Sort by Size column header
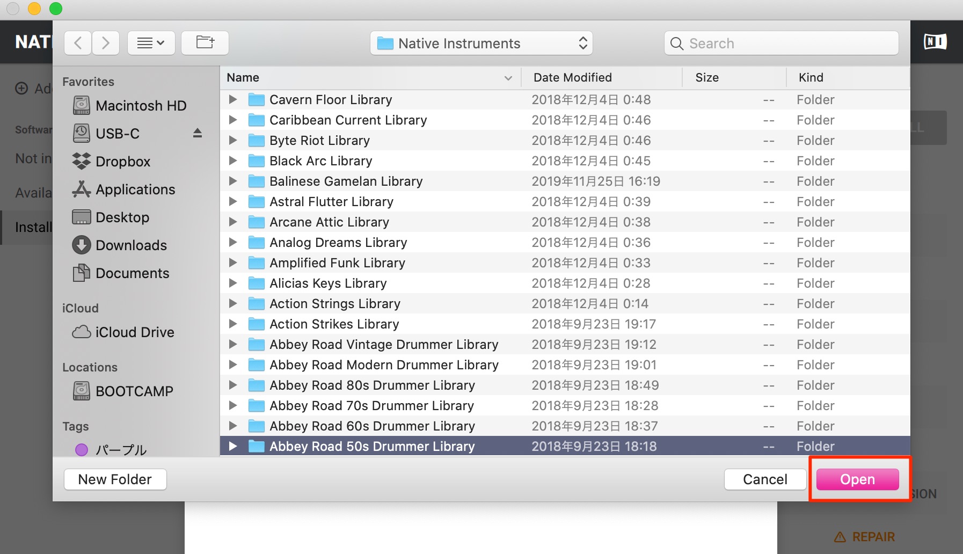Screen dimensions: 963x554 click(x=734, y=78)
